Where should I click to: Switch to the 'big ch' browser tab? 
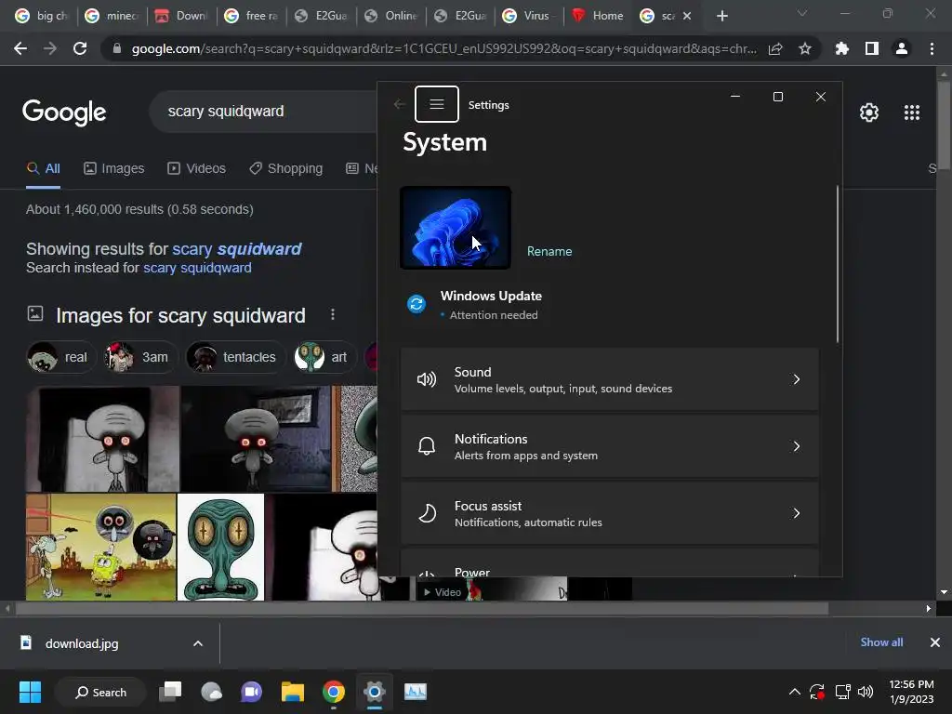point(42,16)
